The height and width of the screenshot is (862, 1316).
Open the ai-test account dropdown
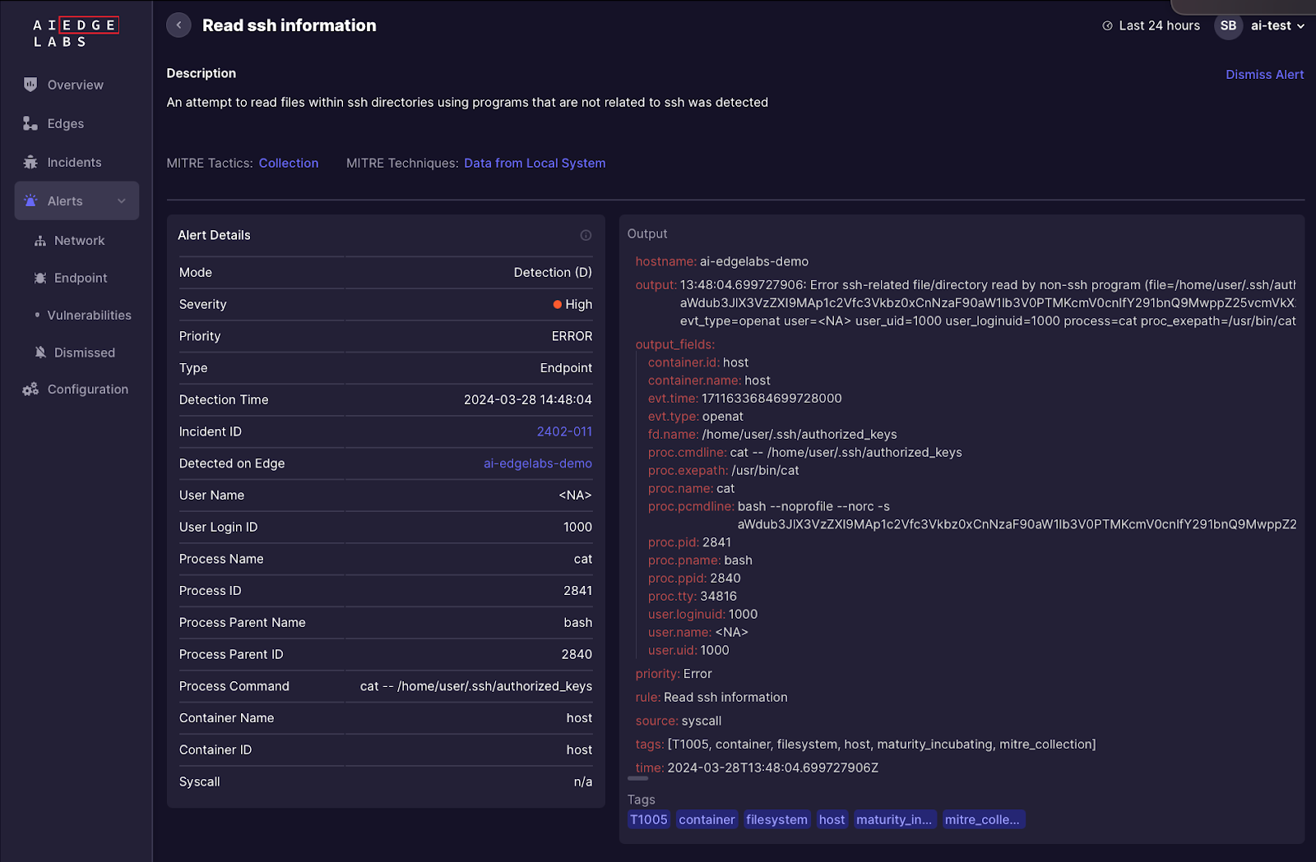[x=1277, y=25]
